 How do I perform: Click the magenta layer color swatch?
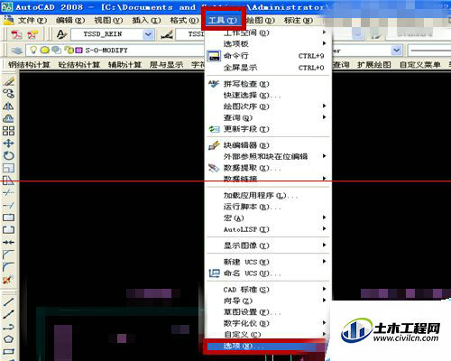point(78,51)
